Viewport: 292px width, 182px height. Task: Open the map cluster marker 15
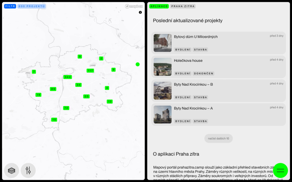54,119
